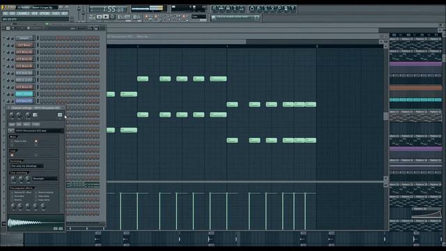The width and height of the screenshot is (446, 251).
Task: Open the project info shortcut icon
Action: tap(286, 8)
